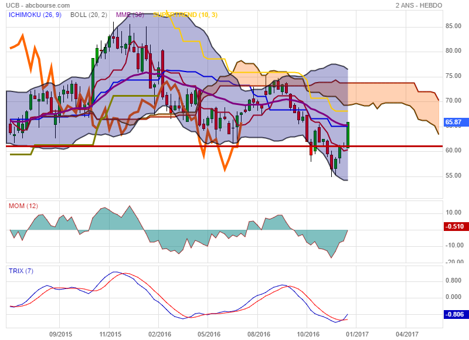Click the 80.00 price axis label
Image resolution: width=469 pixels, height=340 pixels.
(453, 51)
